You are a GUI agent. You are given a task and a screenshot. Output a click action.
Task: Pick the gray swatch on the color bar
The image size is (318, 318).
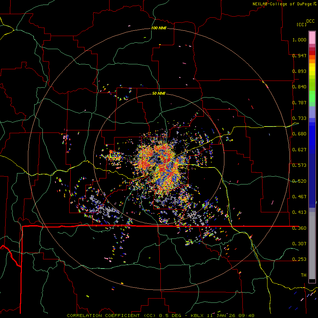click(312, 246)
